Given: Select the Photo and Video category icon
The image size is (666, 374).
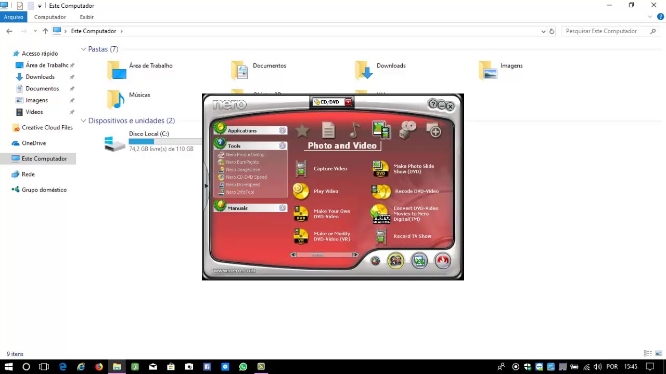Looking at the screenshot, I should 381,130.
